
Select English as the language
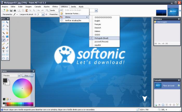click(97, 21)
